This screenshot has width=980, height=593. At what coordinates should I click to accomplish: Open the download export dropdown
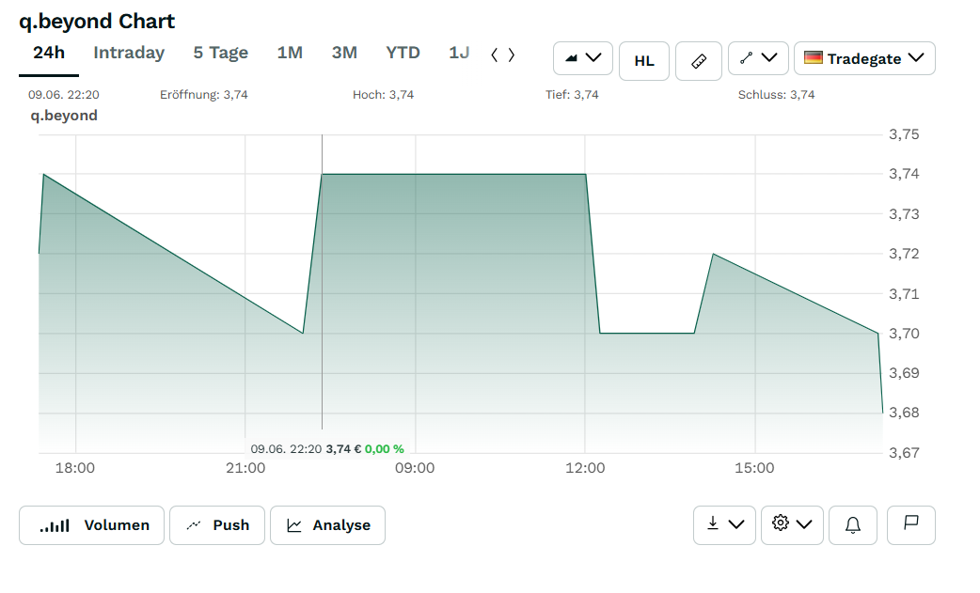(724, 525)
